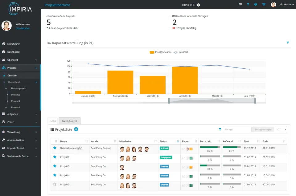Viewport: 296px width, 196px height.
Task: Switch to the Gantt-Ansicht tab
Action: tap(69, 121)
